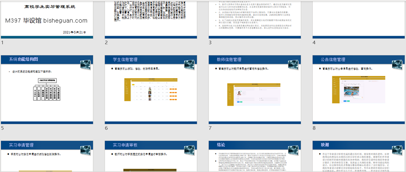Select slide 3 thumbnail with numbered paragraphs
This screenshot has width=406, height=172.
(255, 20)
